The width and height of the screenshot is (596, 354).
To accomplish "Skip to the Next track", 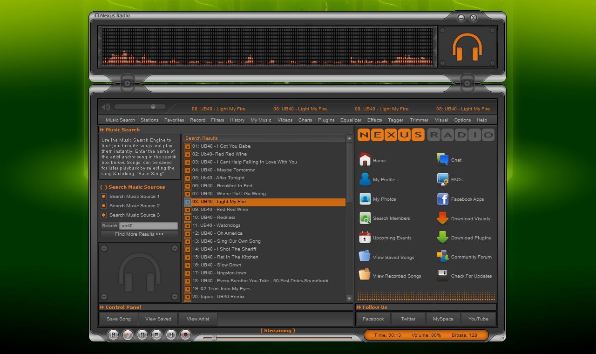I will coord(171,334).
